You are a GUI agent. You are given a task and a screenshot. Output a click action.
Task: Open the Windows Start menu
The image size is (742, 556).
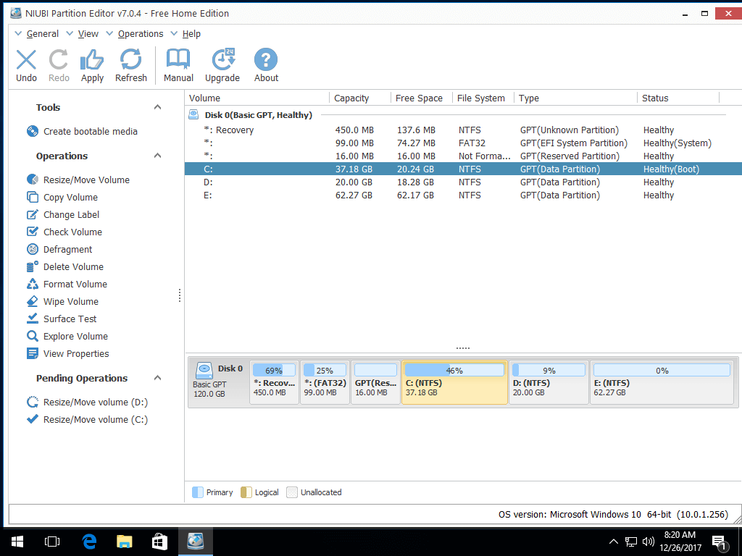tap(17, 542)
